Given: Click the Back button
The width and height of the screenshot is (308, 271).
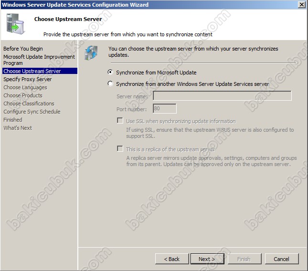Looking at the screenshot, I should point(172,259).
